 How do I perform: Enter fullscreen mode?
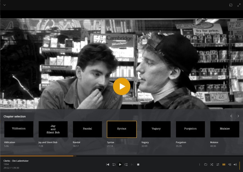[239, 5]
